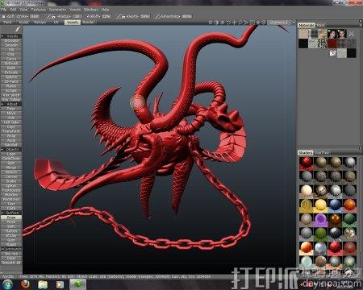Delete material using the X icon

click(x=351, y=34)
